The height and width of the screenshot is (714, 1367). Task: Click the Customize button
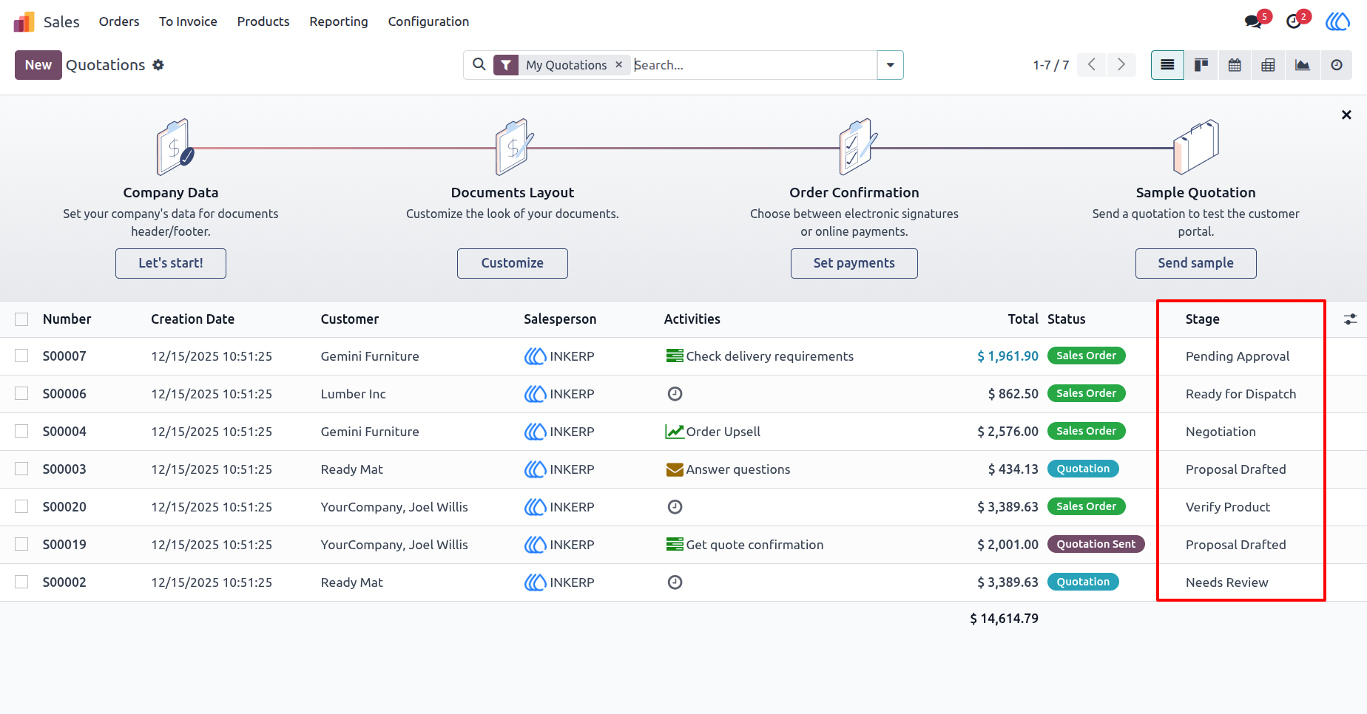513,263
